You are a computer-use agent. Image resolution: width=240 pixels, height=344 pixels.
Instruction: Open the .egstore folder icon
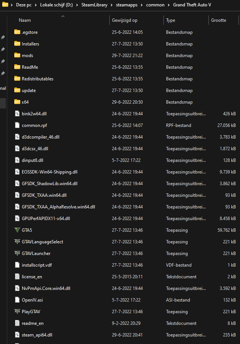coord(17,32)
